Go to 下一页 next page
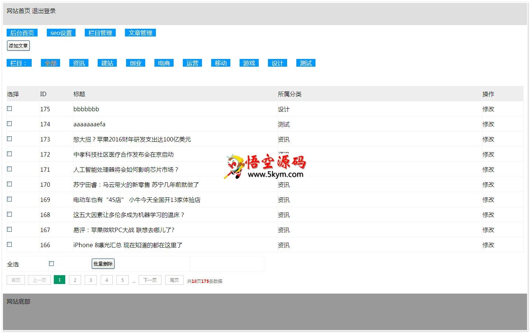 tap(150, 280)
